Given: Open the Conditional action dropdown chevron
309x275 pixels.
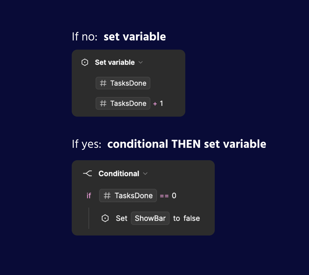Looking at the screenshot, I should click(x=145, y=174).
